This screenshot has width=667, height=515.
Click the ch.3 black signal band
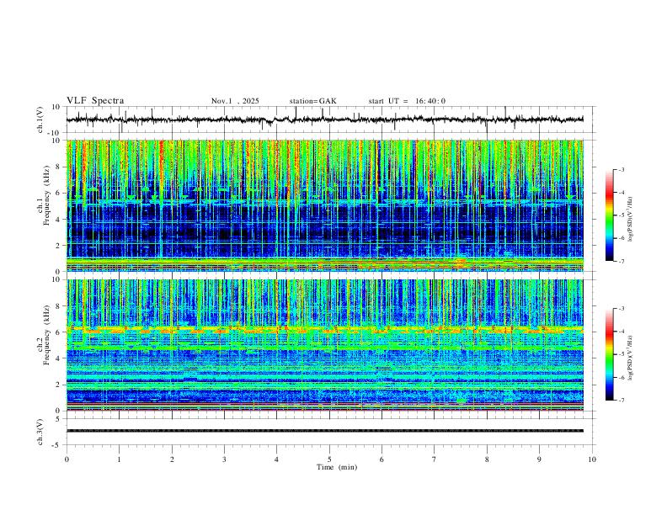[x=324, y=431]
